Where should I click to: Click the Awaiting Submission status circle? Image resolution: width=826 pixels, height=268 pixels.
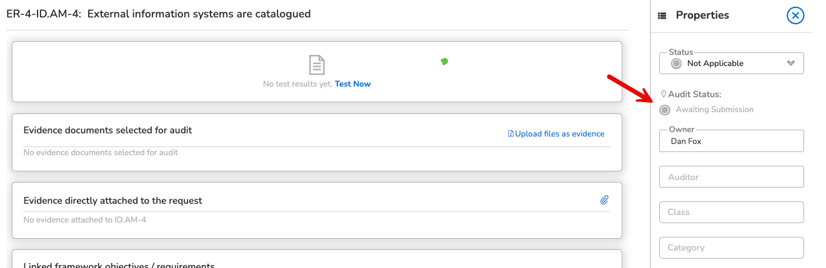pyautogui.click(x=665, y=110)
